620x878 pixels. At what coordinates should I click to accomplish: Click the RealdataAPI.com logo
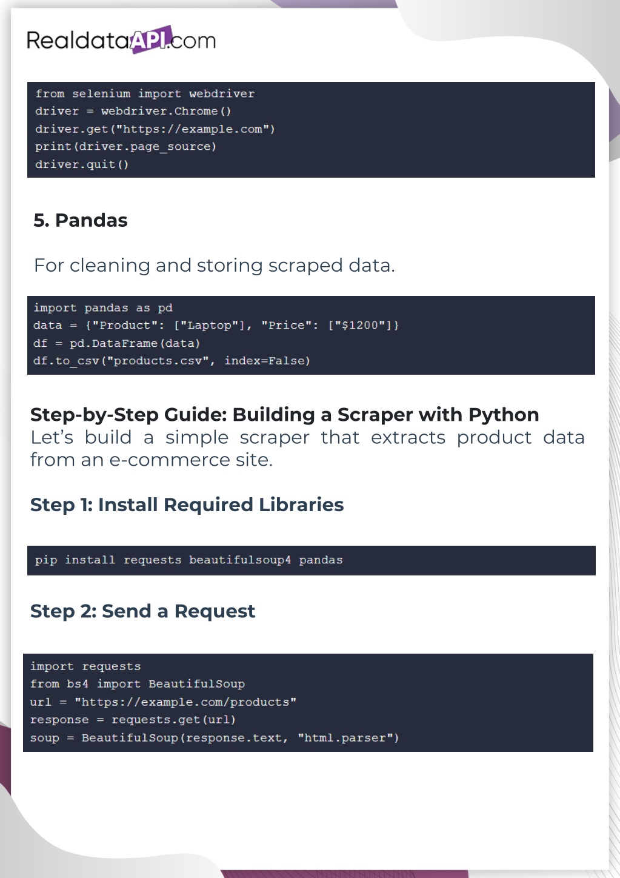(x=121, y=40)
